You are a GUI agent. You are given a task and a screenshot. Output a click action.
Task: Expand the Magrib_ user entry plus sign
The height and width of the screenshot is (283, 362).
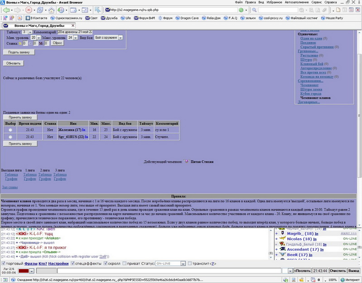click(276, 234)
